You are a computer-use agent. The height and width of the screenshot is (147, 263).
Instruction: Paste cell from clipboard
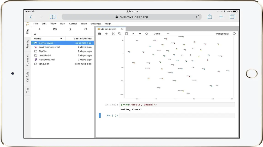[127, 34]
